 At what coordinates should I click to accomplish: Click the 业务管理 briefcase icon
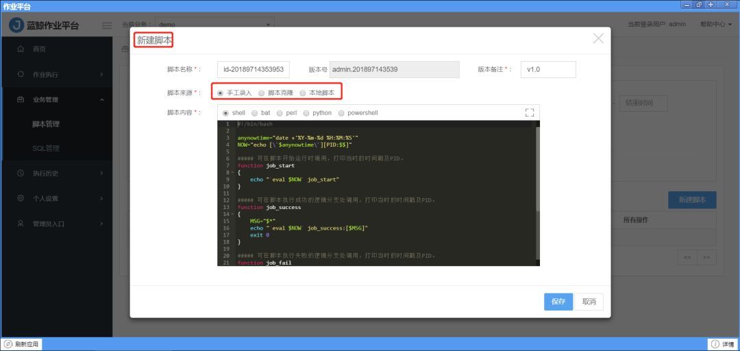tap(21, 99)
